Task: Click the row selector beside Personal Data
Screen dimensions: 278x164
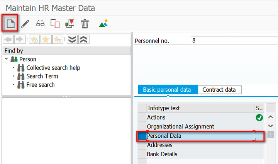Action: click(x=142, y=136)
